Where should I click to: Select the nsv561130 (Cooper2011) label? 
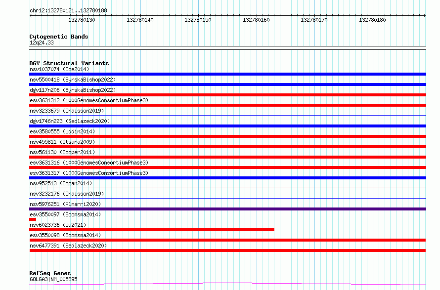pos(62,152)
